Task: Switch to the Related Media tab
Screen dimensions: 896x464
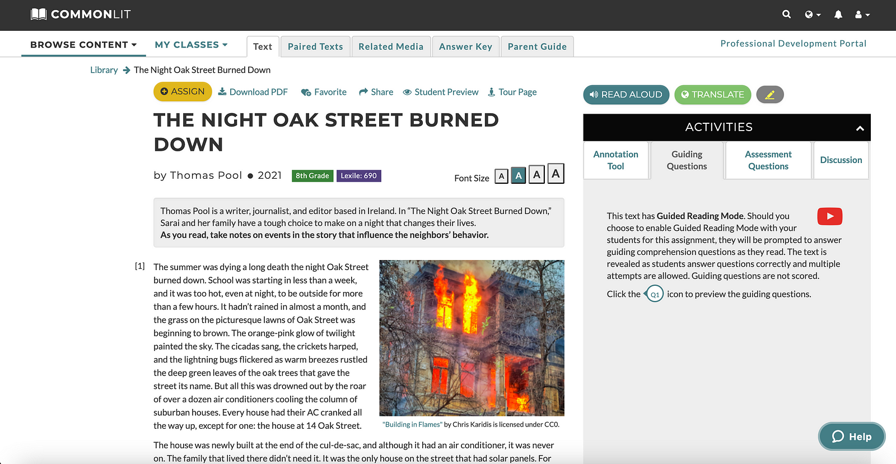Action: pos(391,47)
